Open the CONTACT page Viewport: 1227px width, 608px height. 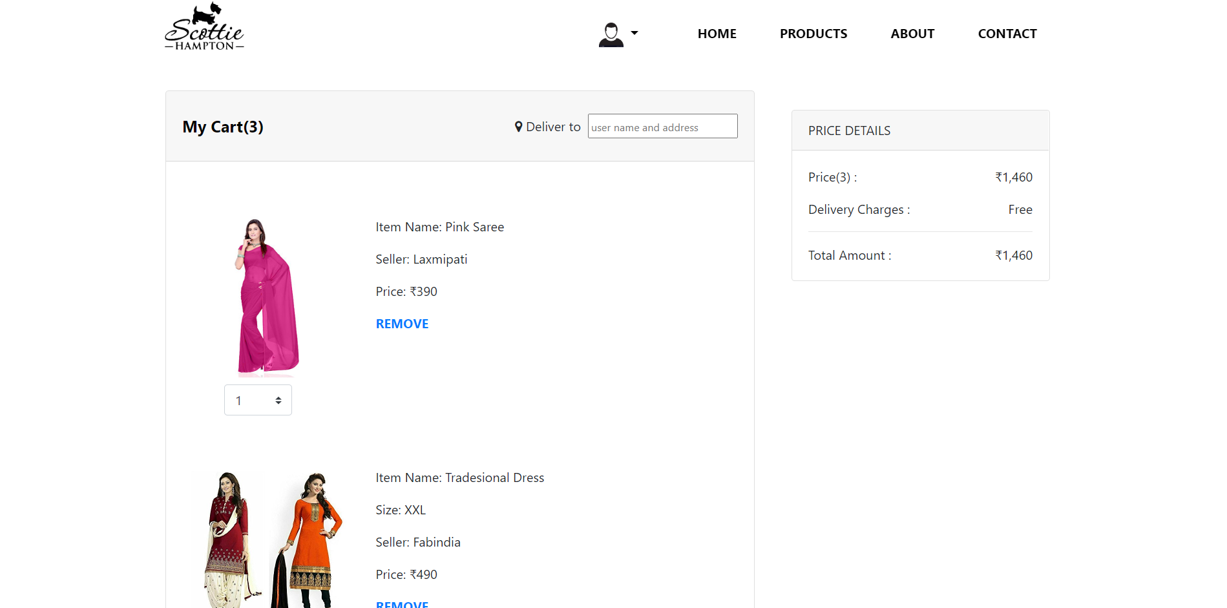[x=1007, y=34]
